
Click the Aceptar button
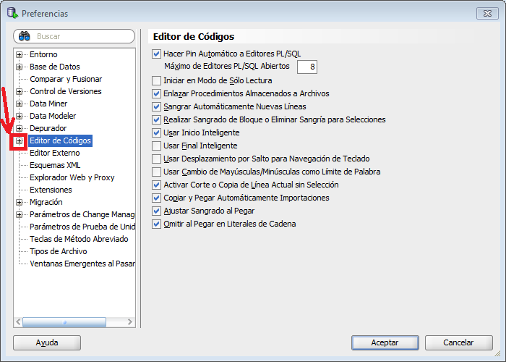(x=385, y=342)
